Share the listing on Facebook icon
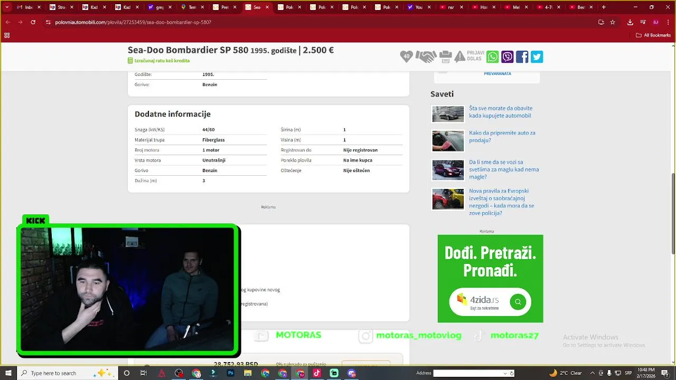Viewport: 676px width, 380px height. 522,57
